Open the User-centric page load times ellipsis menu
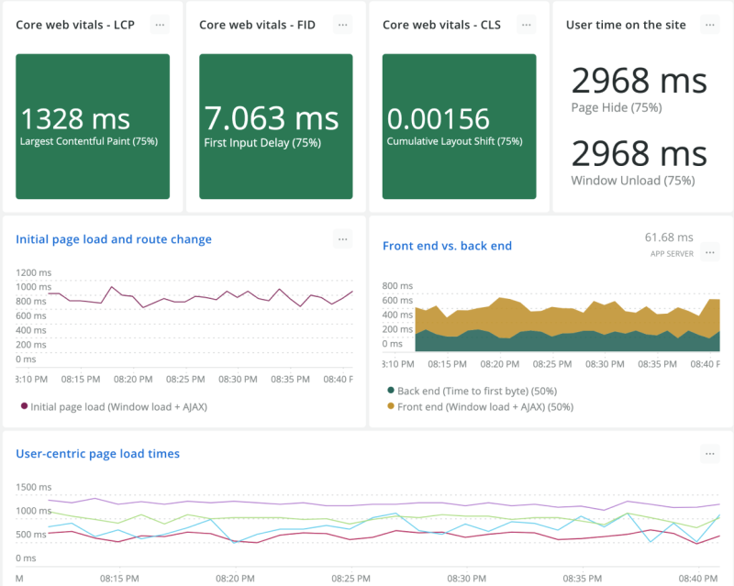 [709, 454]
